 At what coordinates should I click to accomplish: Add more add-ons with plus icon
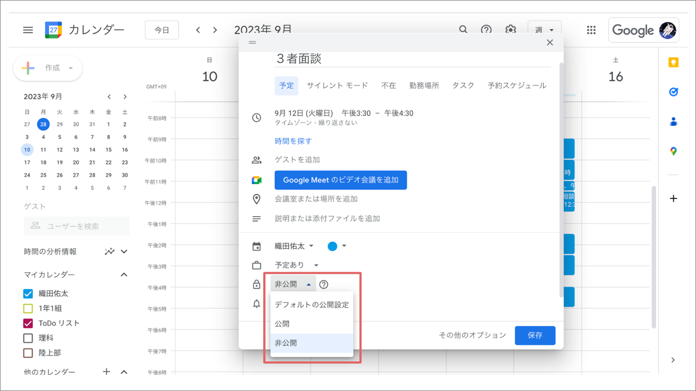[x=674, y=198]
